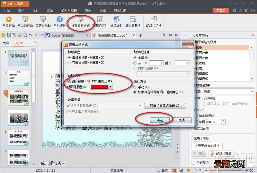The height and width of the screenshot is (173, 257).
Task: Add a new document tab with plus icon
Action: (140, 35)
